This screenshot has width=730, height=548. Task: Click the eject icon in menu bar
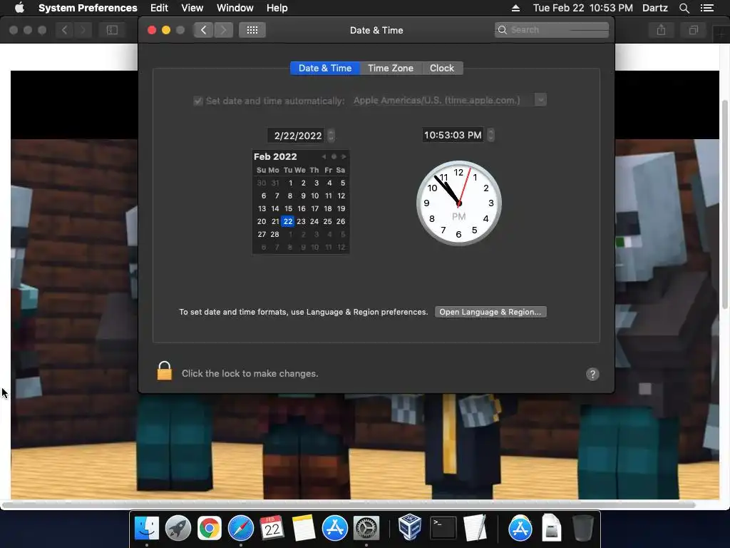coord(515,8)
